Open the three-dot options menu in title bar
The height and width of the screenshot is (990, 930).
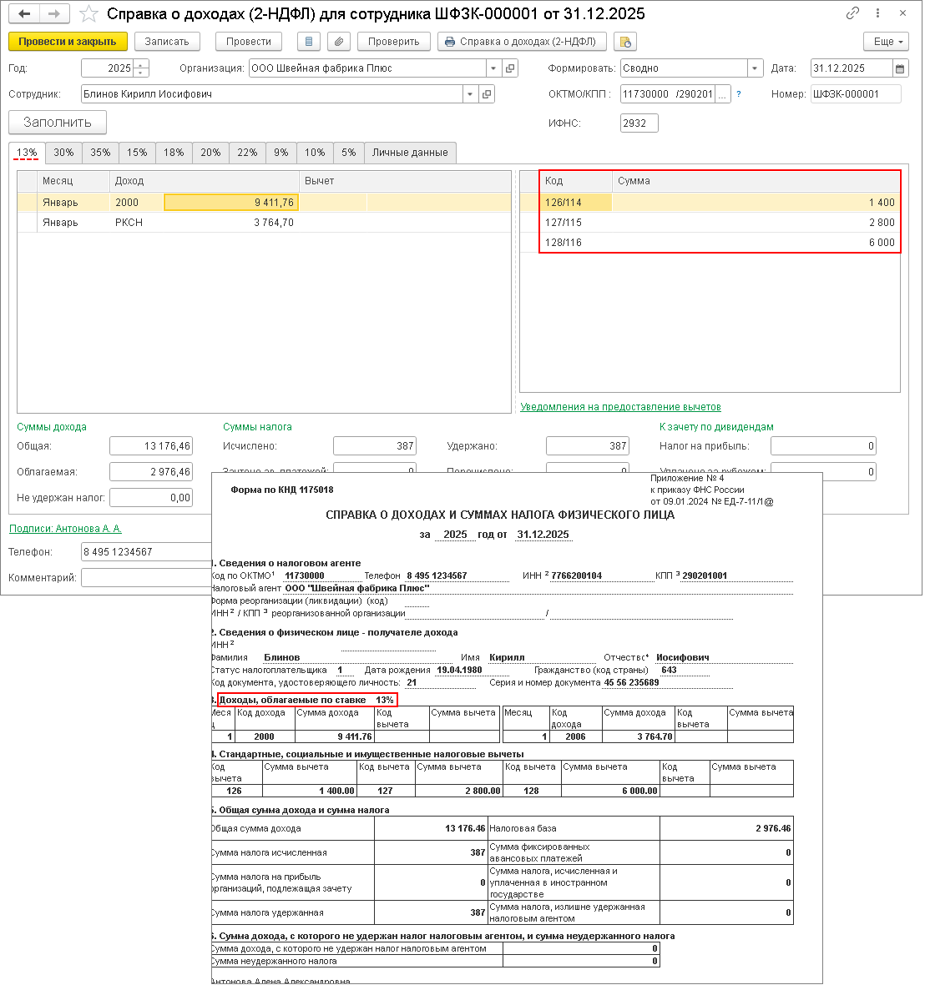877,13
